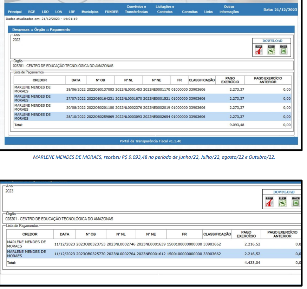Screen dimensions: 307x289
Task: Click the N° NE header in the 2023 table
Action: [151, 234]
